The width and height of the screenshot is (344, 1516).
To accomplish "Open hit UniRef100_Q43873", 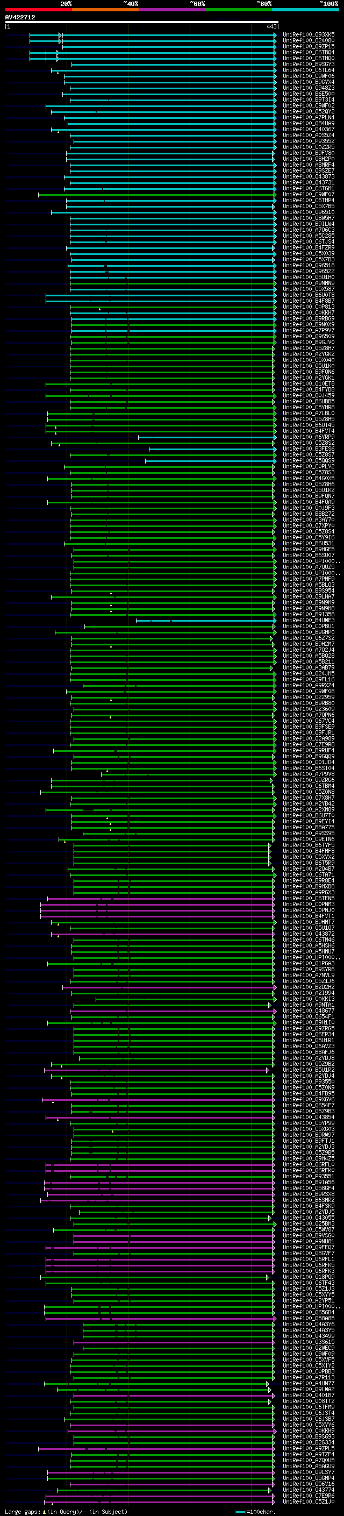I will point(309,176).
